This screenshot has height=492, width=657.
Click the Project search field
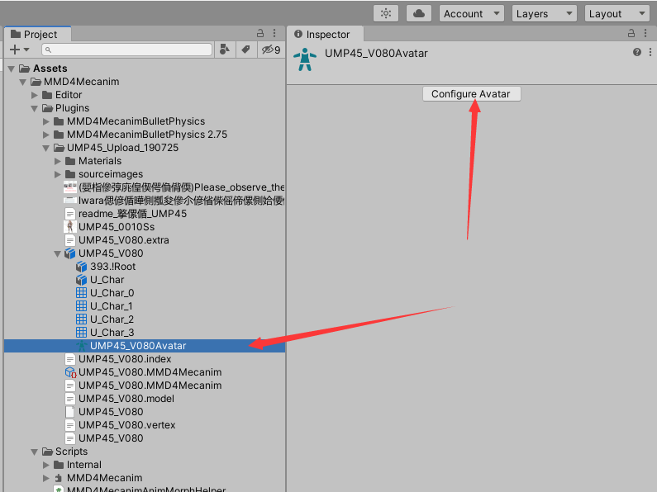click(x=126, y=50)
